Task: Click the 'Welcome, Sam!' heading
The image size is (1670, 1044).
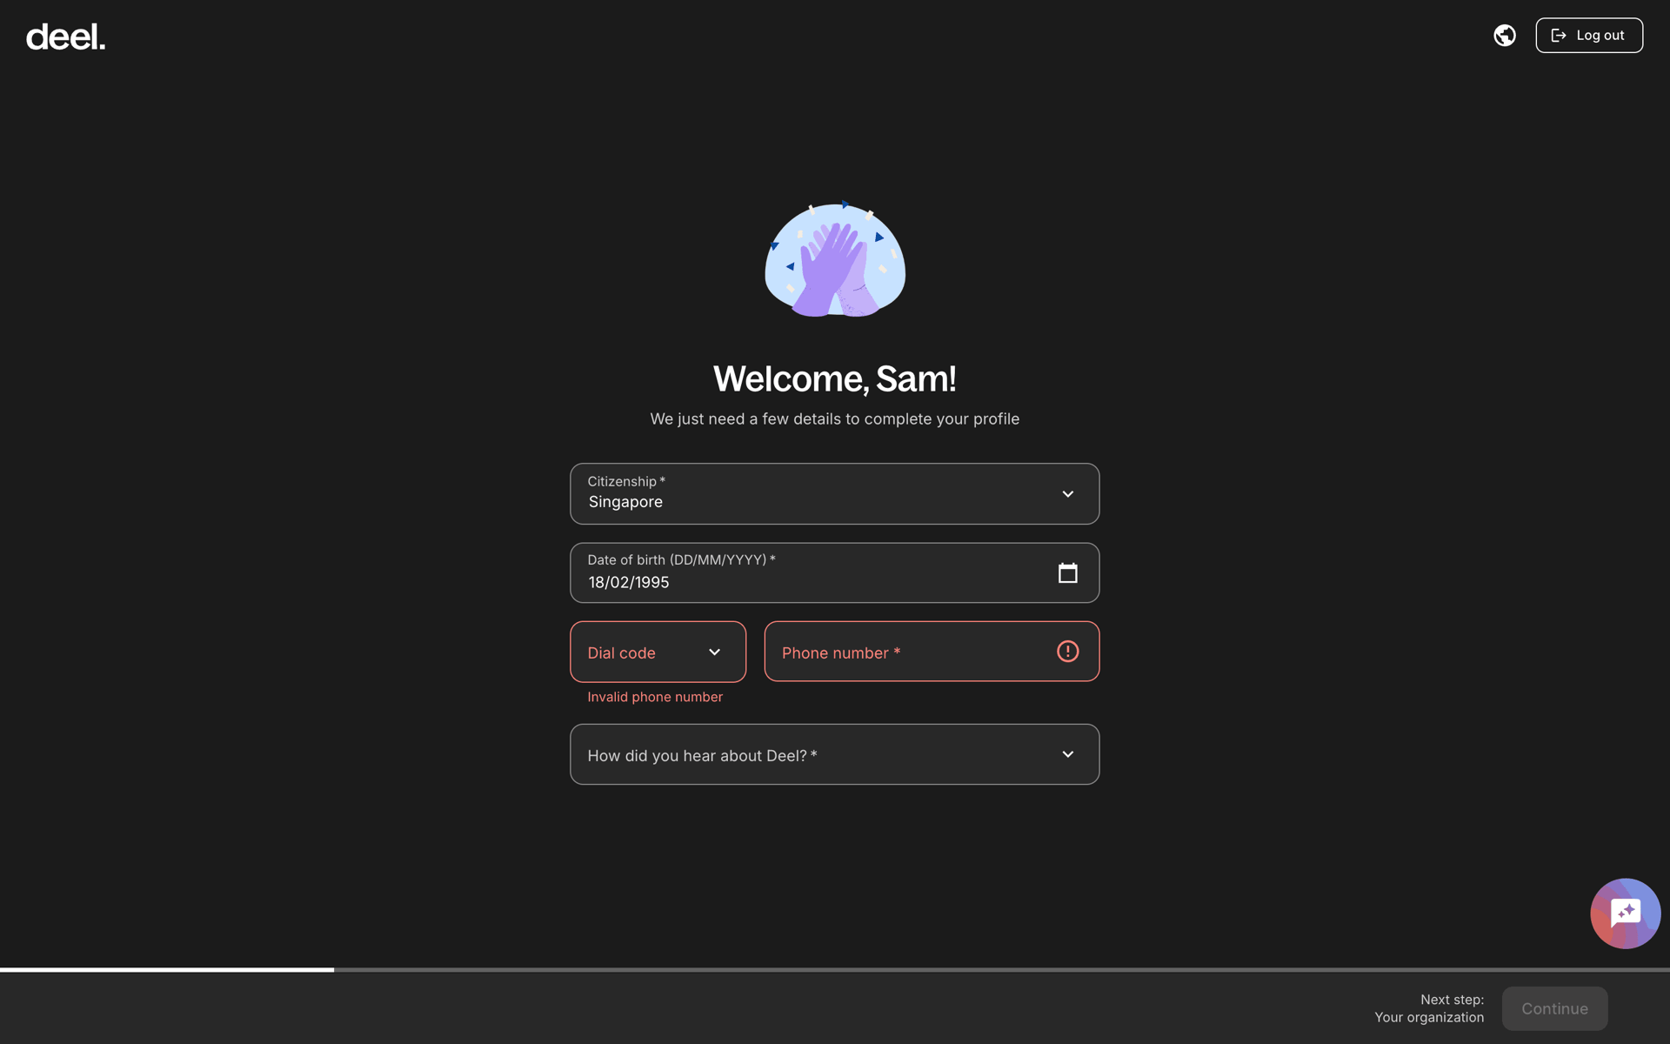Action: coord(835,378)
